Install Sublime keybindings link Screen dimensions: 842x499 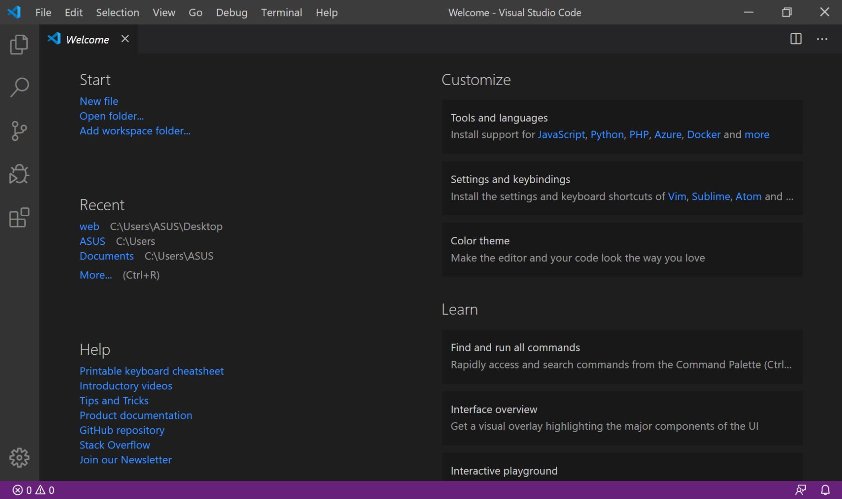point(711,197)
